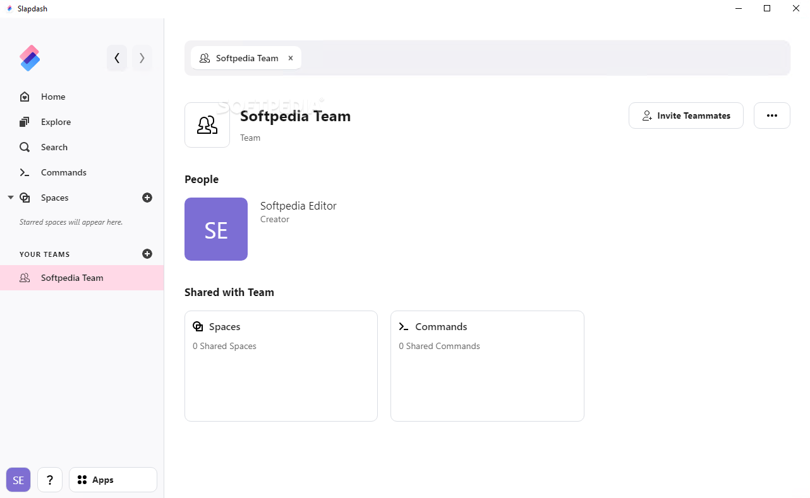Click the Slapdash logo in the sidebar

[x=30, y=58]
